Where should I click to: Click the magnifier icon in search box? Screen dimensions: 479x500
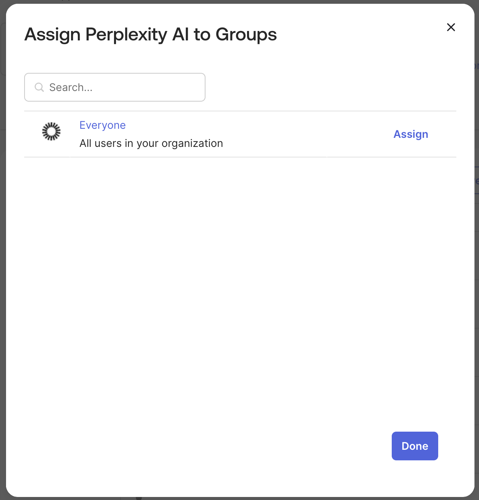pyautogui.click(x=39, y=87)
